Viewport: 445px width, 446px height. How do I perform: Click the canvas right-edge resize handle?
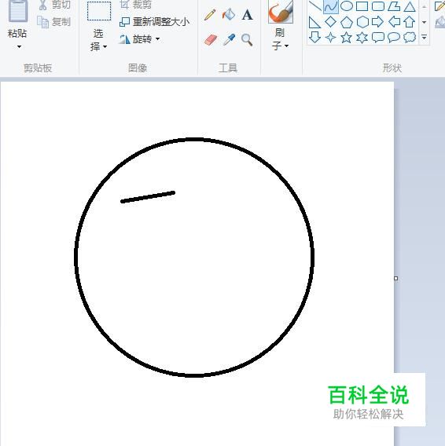coord(395,279)
